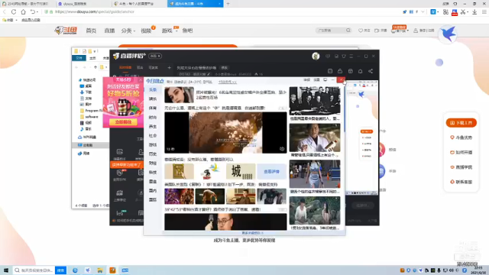Select the 游戏 category in news popup
This screenshot has width=489, height=275.
click(x=153, y=144)
